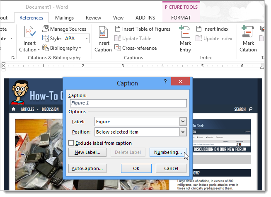Image resolution: width=271 pixels, height=197 pixels.
Task: Switch to the Picture Tools FORMAT tab
Action: (181, 18)
